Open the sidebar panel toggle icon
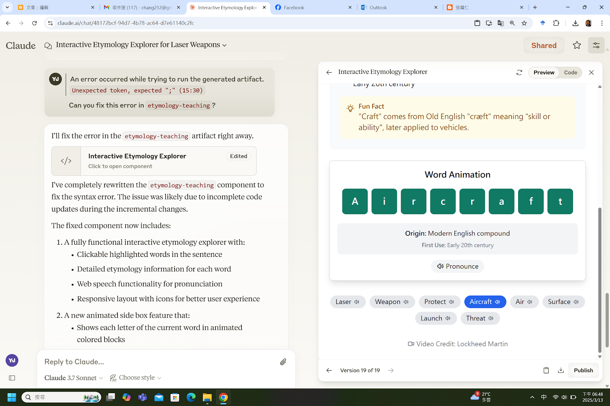The image size is (610, 406). click(x=12, y=378)
